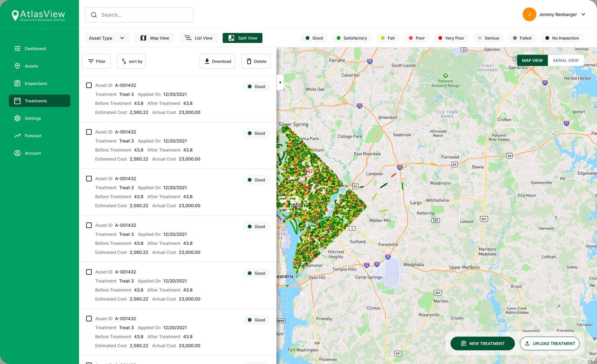Open Inspections via its clipboard icon
Image resolution: width=597 pixels, height=364 pixels.
click(x=17, y=83)
